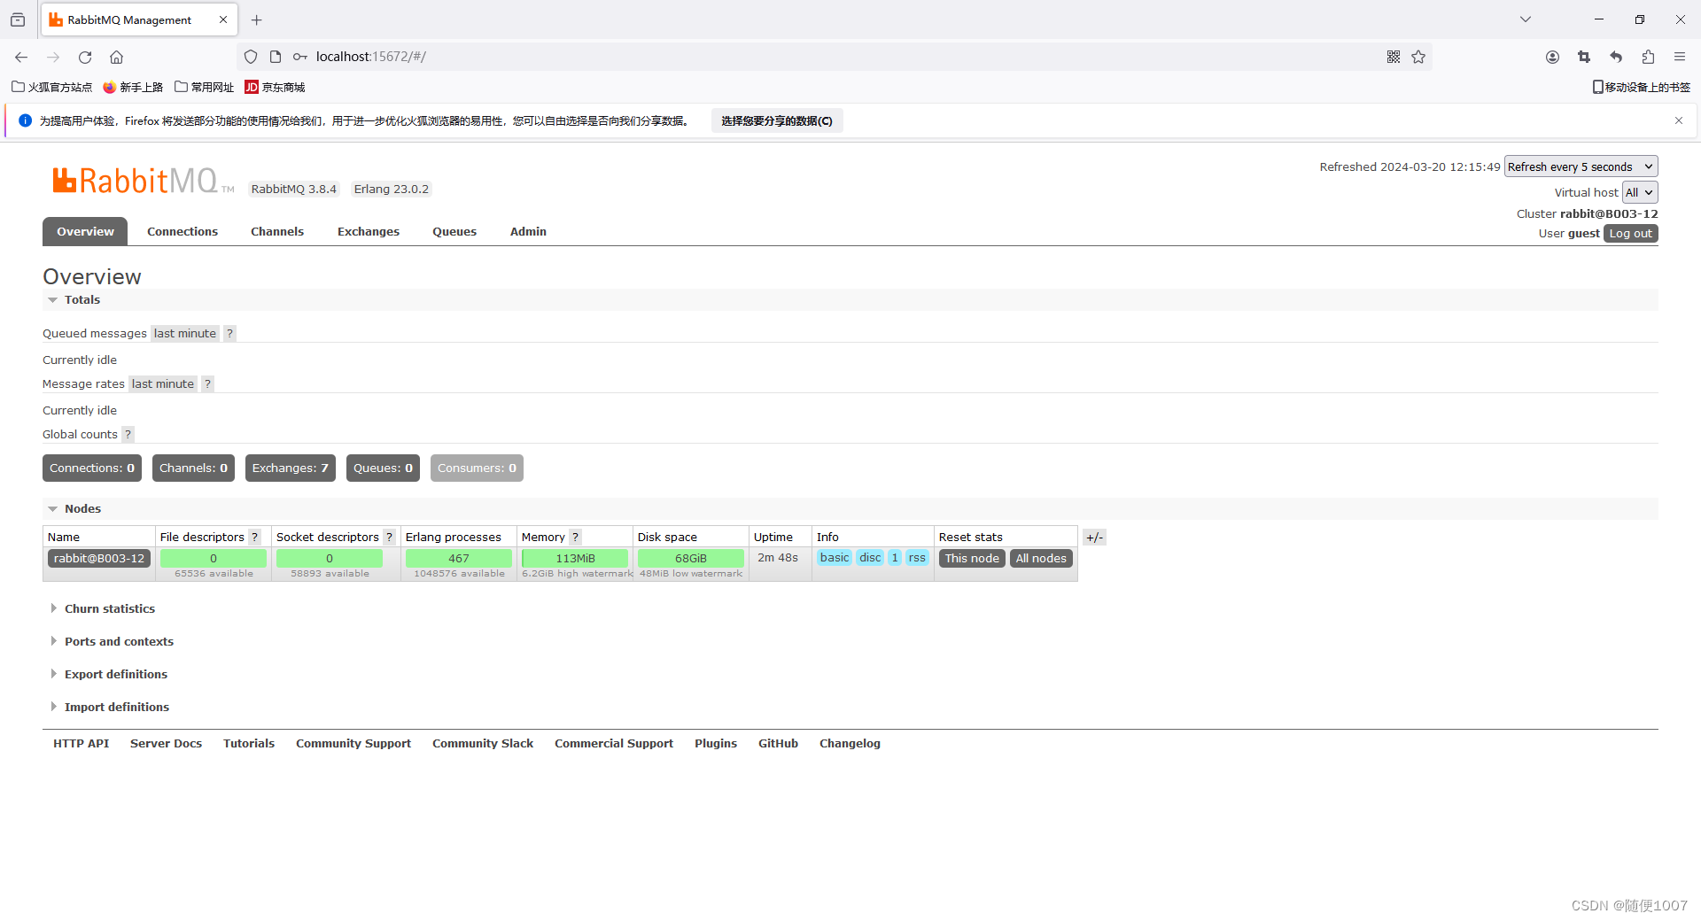
Task: Open the browser home page icon
Action: coord(116,57)
